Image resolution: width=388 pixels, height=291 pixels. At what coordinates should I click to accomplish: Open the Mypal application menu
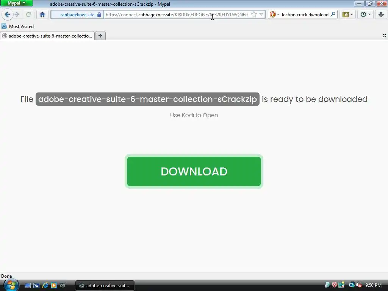tap(16, 3)
